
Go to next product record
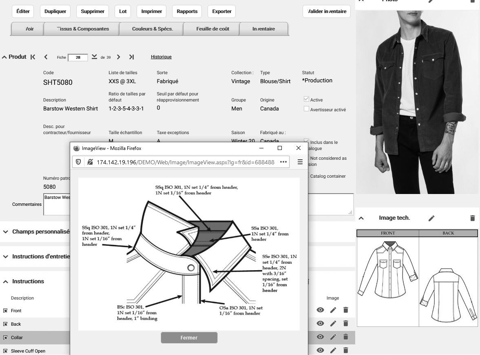(x=119, y=57)
